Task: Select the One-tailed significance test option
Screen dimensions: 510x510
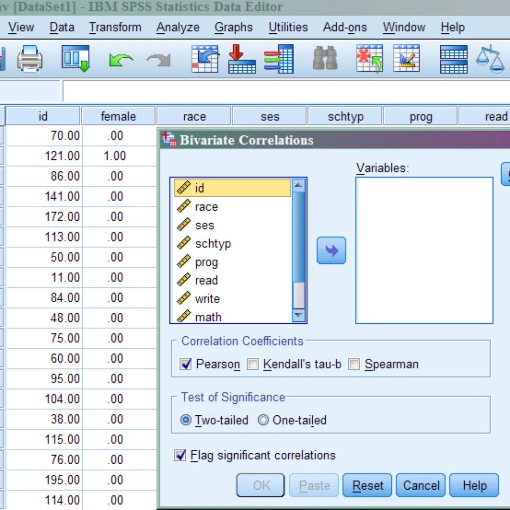Action: pos(263,420)
